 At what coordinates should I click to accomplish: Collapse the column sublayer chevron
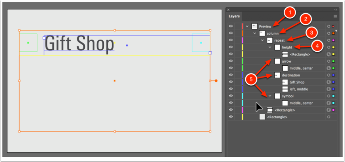(255, 33)
